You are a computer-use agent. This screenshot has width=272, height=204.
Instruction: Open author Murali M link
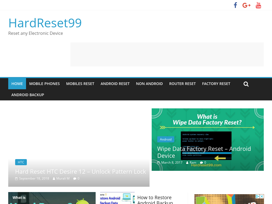63,178
